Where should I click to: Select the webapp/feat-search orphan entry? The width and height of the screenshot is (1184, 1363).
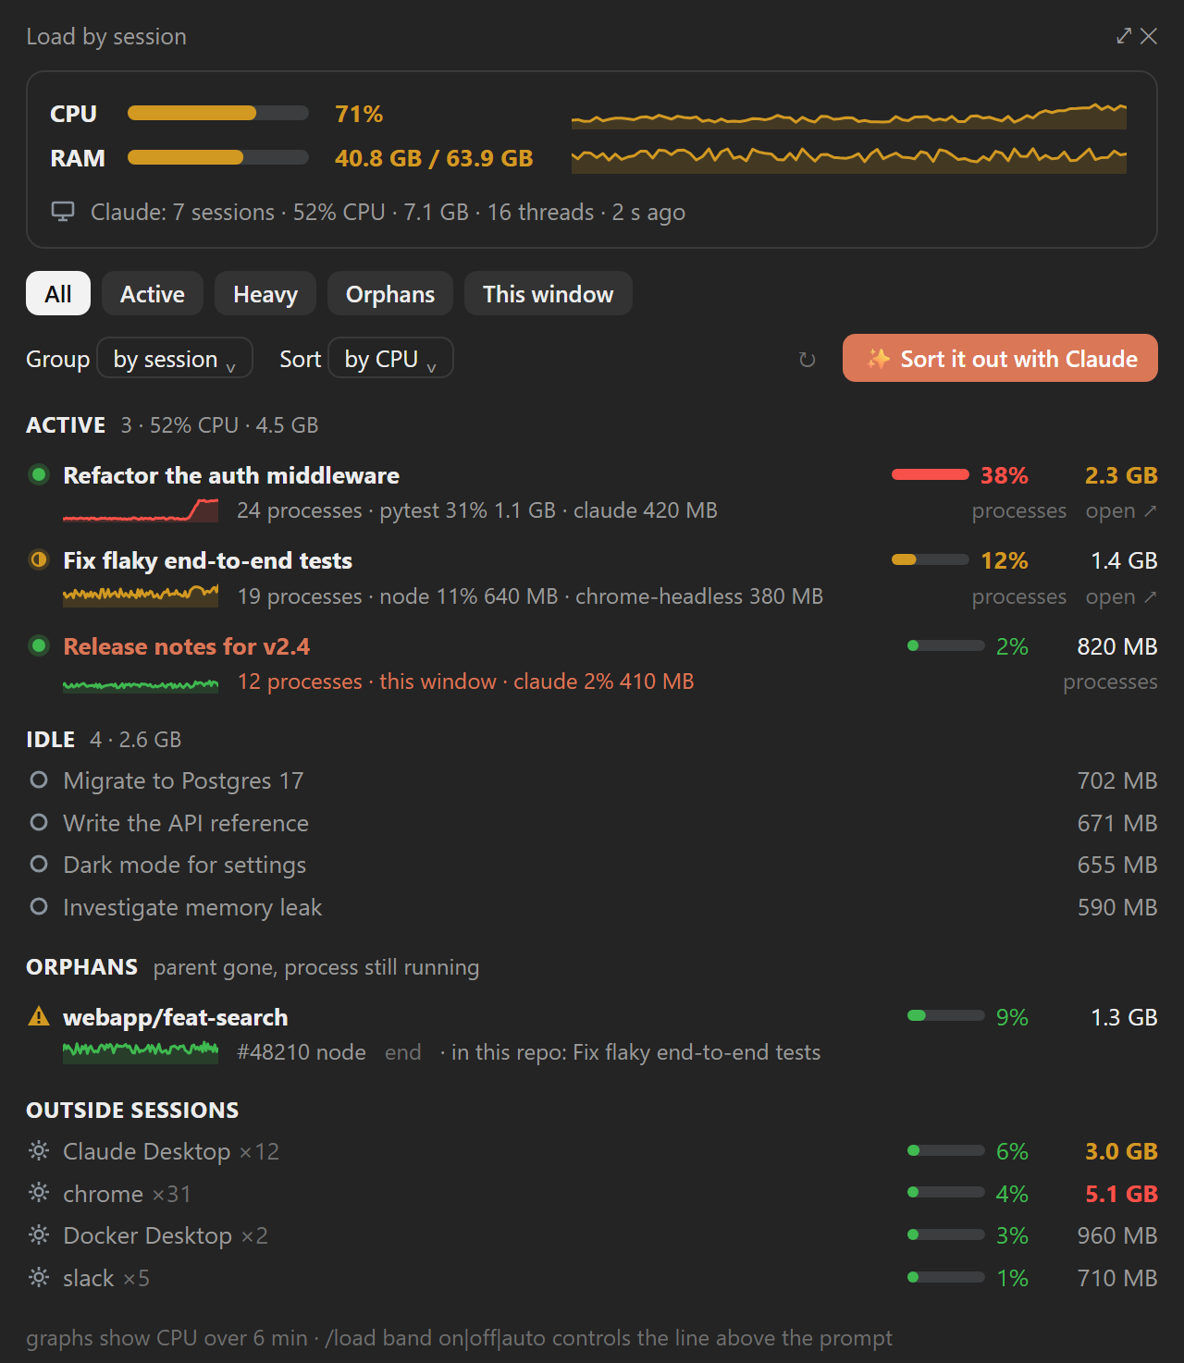pos(175,1017)
